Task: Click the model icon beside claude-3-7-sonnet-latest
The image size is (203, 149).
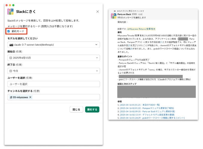Action: coord(11,45)
